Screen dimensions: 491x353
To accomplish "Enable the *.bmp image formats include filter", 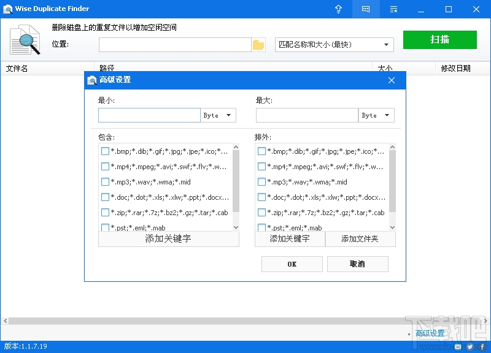I will click(104, 151).
